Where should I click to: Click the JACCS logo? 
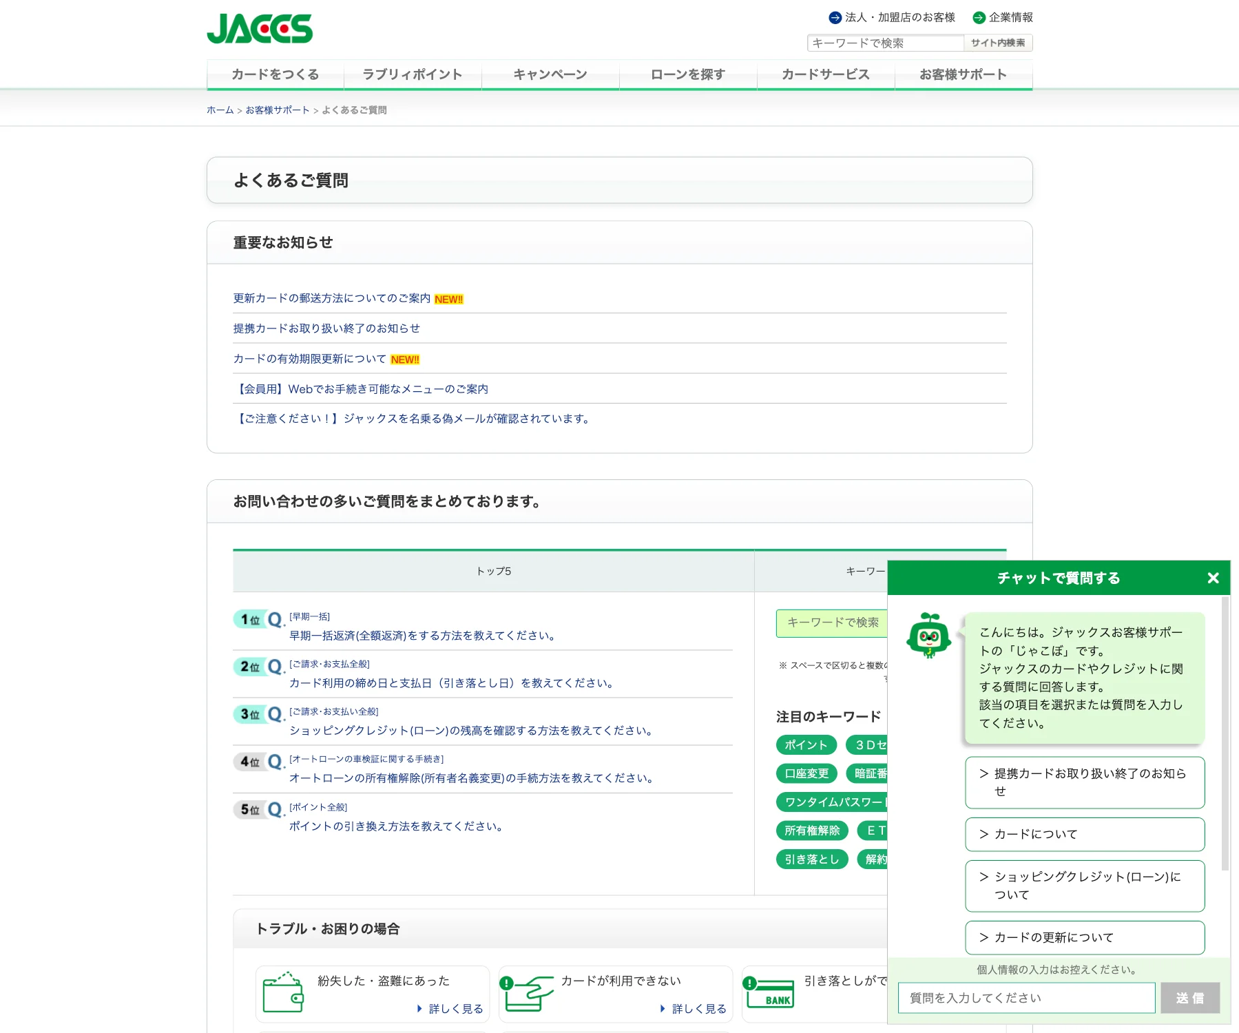(x=260, y=28)
